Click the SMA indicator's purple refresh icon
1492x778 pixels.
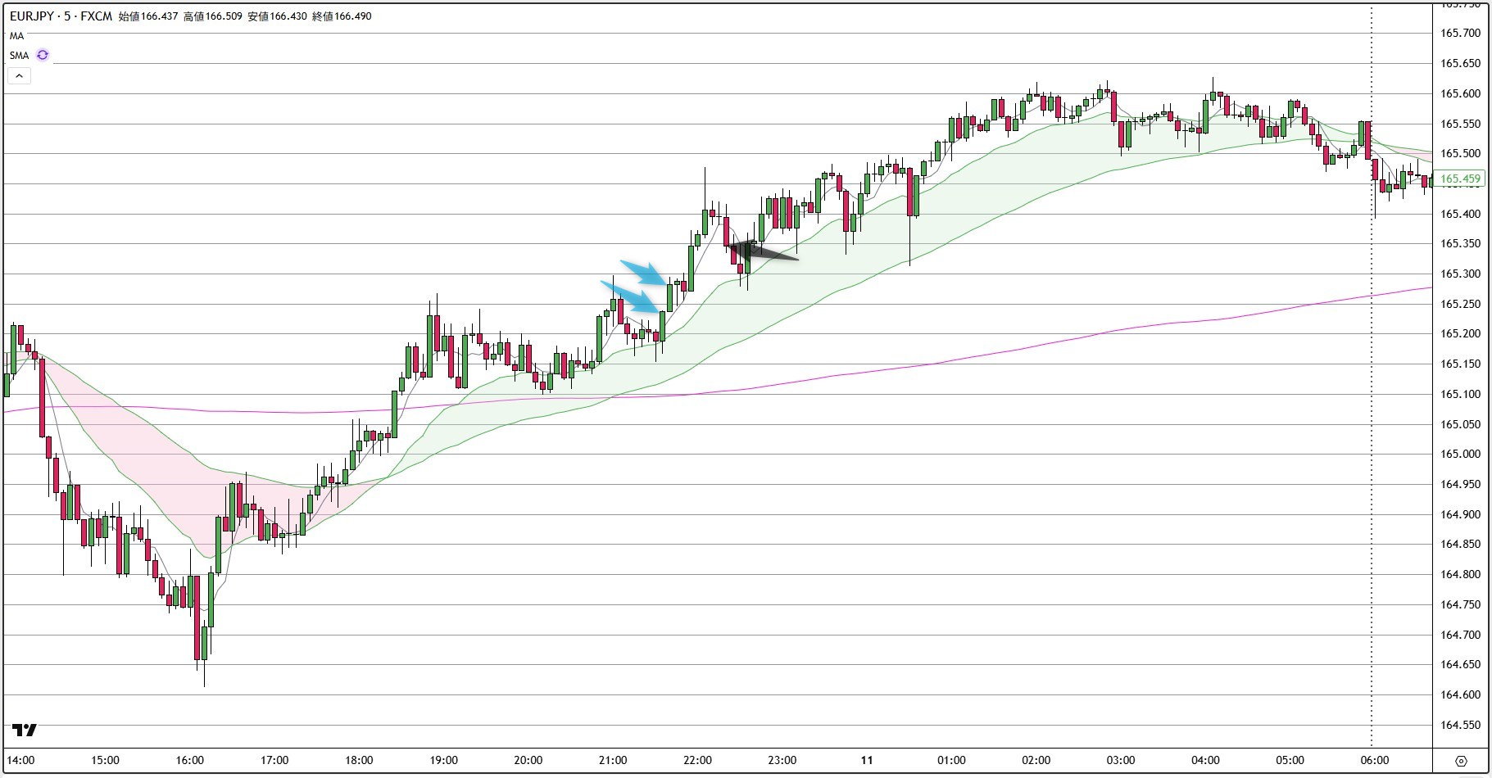tap(43, 55)
